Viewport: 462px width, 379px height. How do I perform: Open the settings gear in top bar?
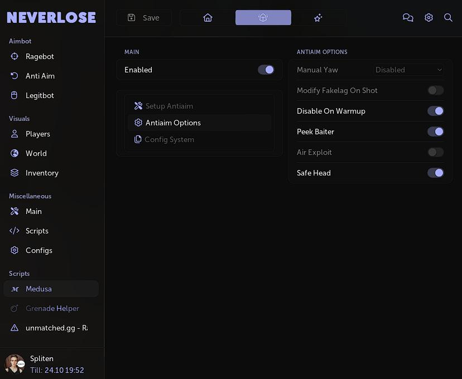429,18
